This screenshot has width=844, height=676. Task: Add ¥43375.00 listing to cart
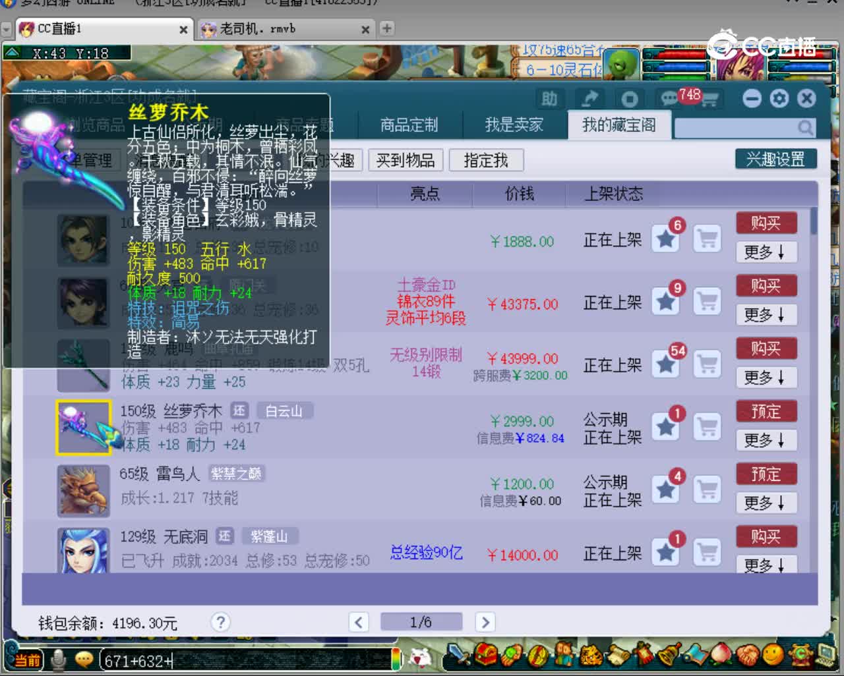pos(708,302)
